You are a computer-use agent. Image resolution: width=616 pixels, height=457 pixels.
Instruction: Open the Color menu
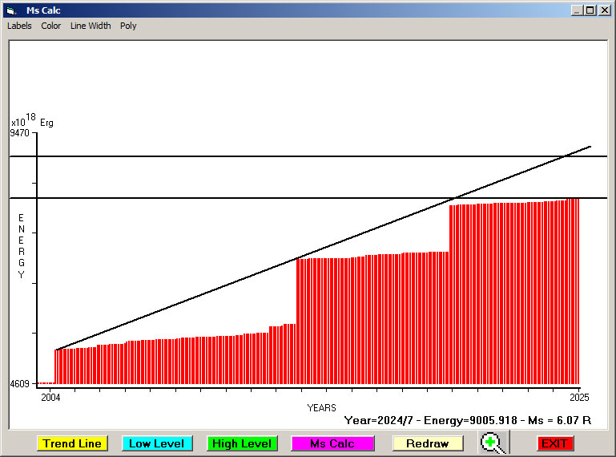pyautogui.click(x=51, y=26)
